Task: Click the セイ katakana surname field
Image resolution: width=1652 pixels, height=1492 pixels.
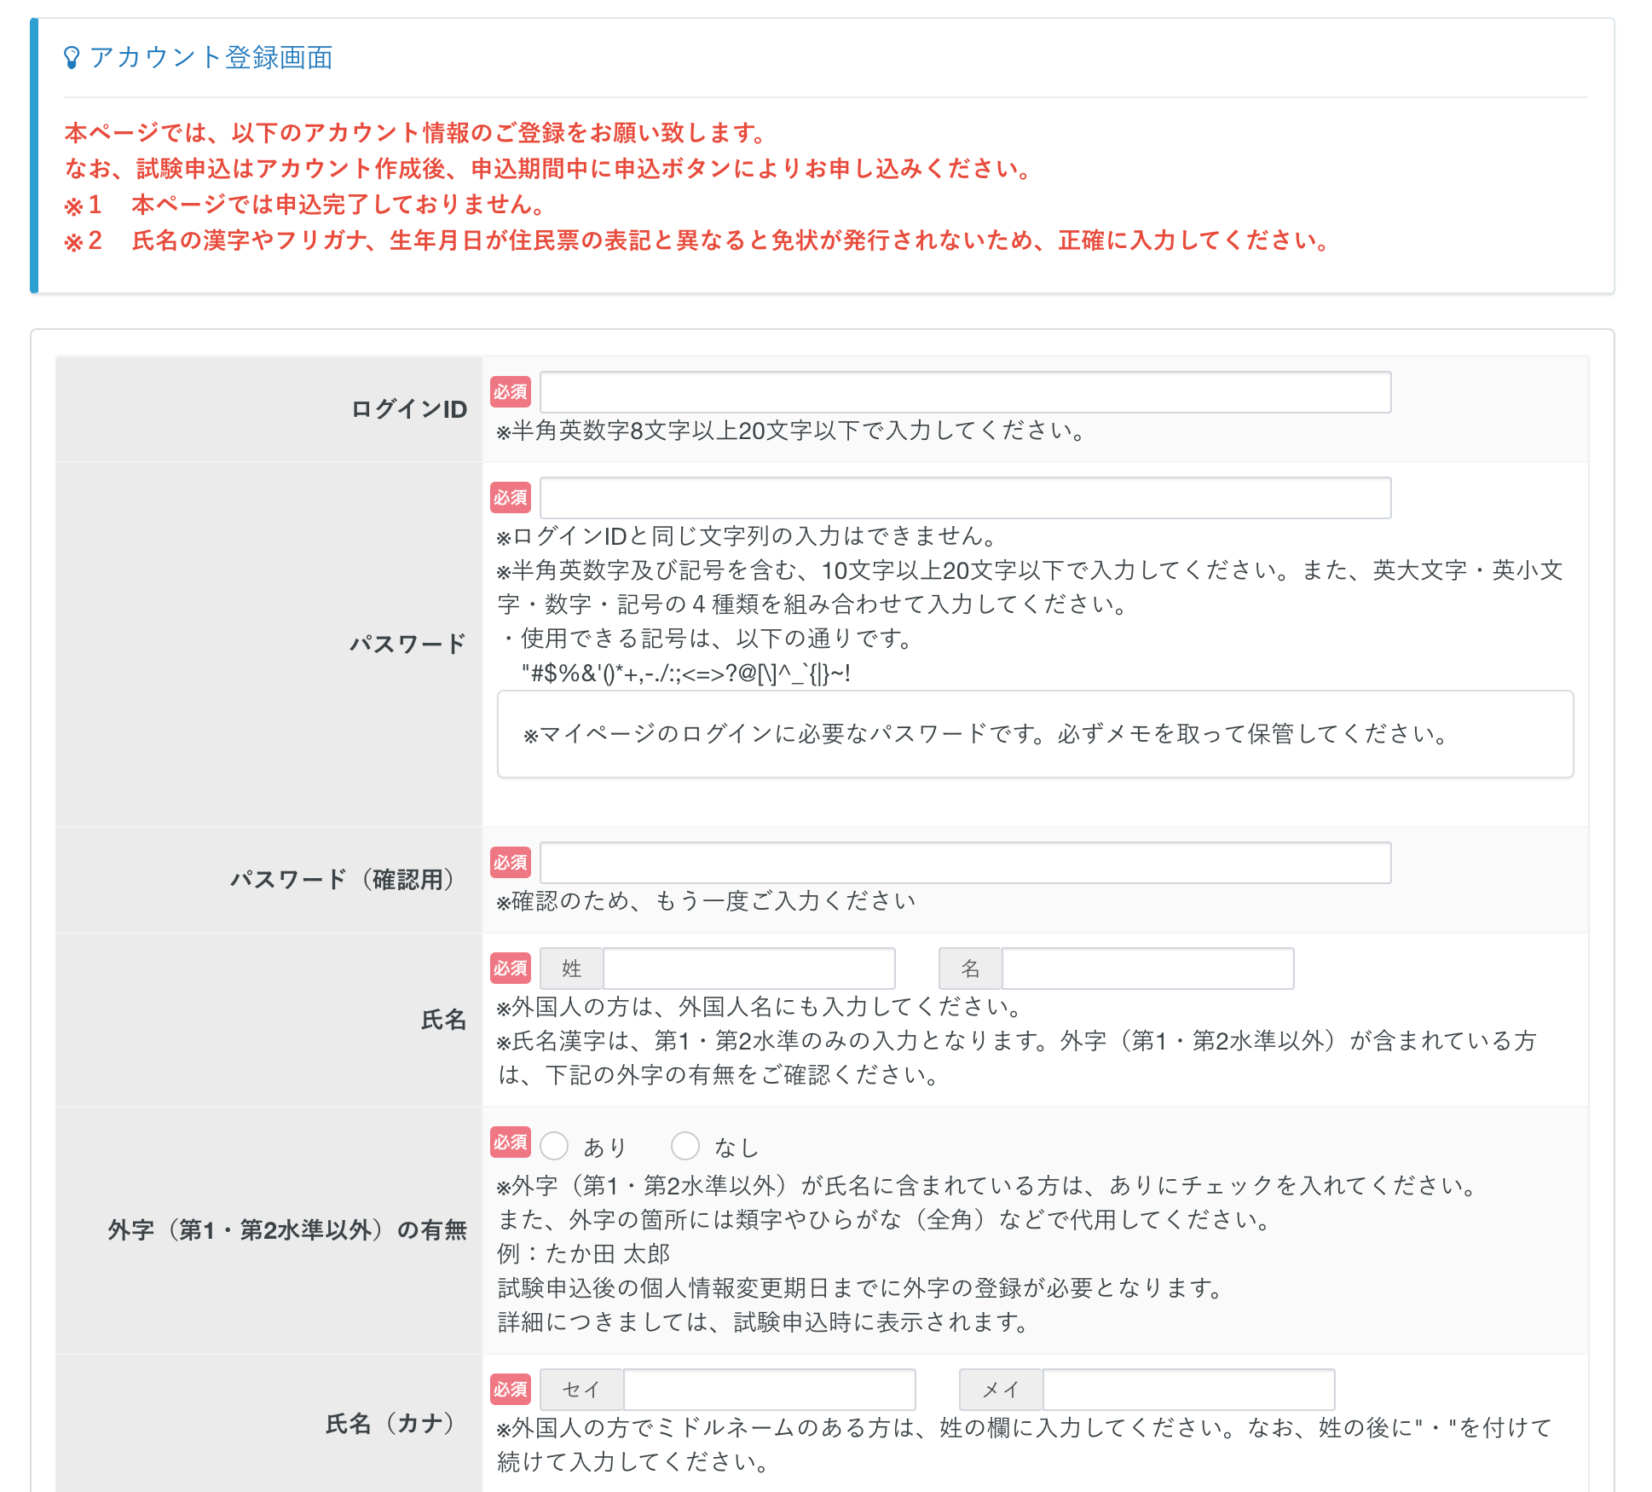Action: (x=769, y=1390)
